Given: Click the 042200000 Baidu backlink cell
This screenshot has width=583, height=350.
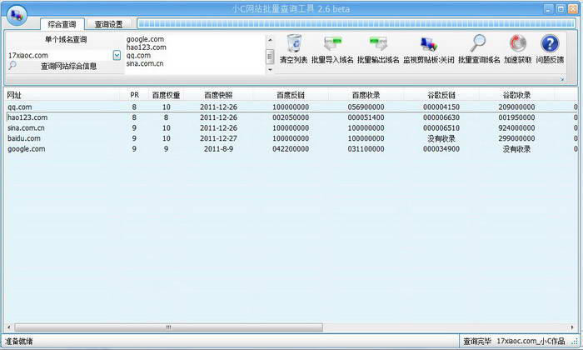Looking at the screenshot, I should [291, 149].
